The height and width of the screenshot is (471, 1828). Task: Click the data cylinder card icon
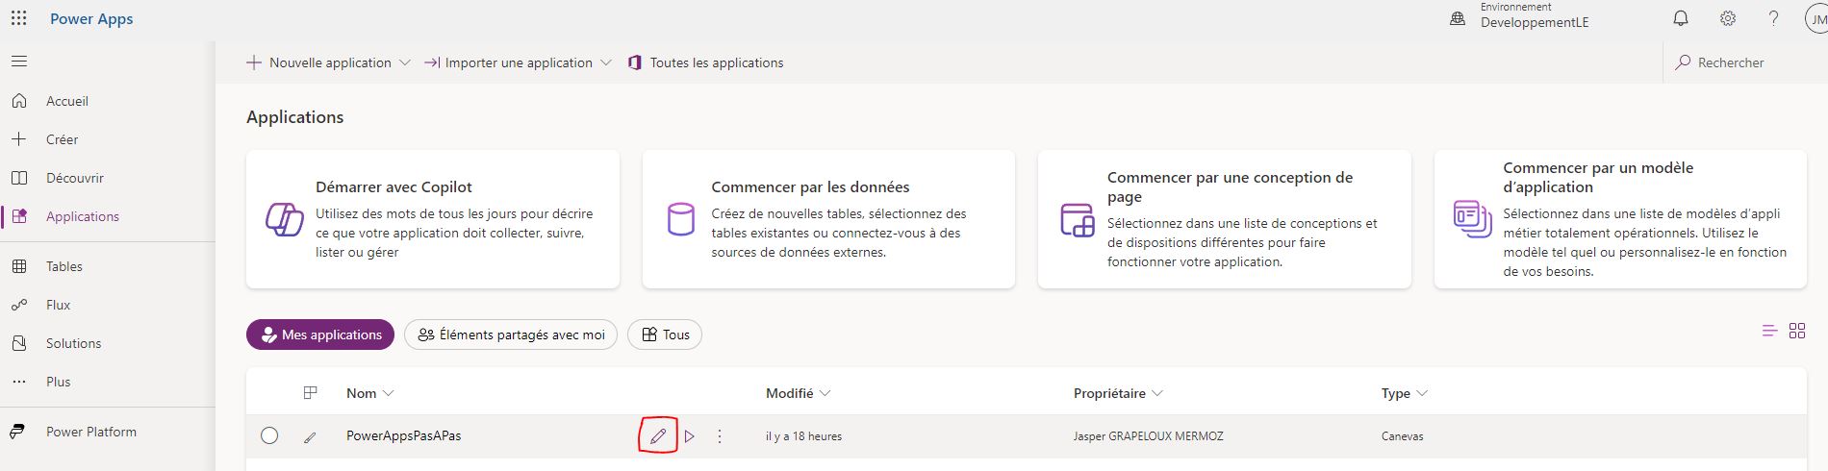pyautogui.click(x=681, y=219)
